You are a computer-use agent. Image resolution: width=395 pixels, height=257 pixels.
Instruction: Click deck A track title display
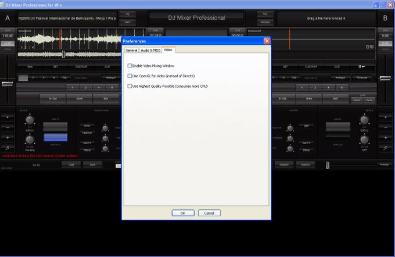click(67, 18)
